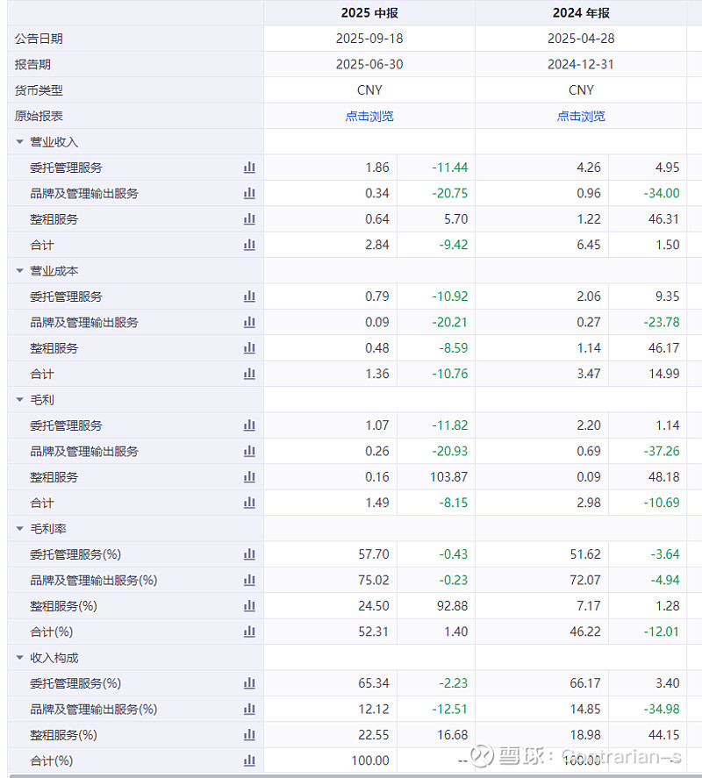
Task: Open chart for 委托管理服务(%) under 收入构成
Action: pos(249,683)
